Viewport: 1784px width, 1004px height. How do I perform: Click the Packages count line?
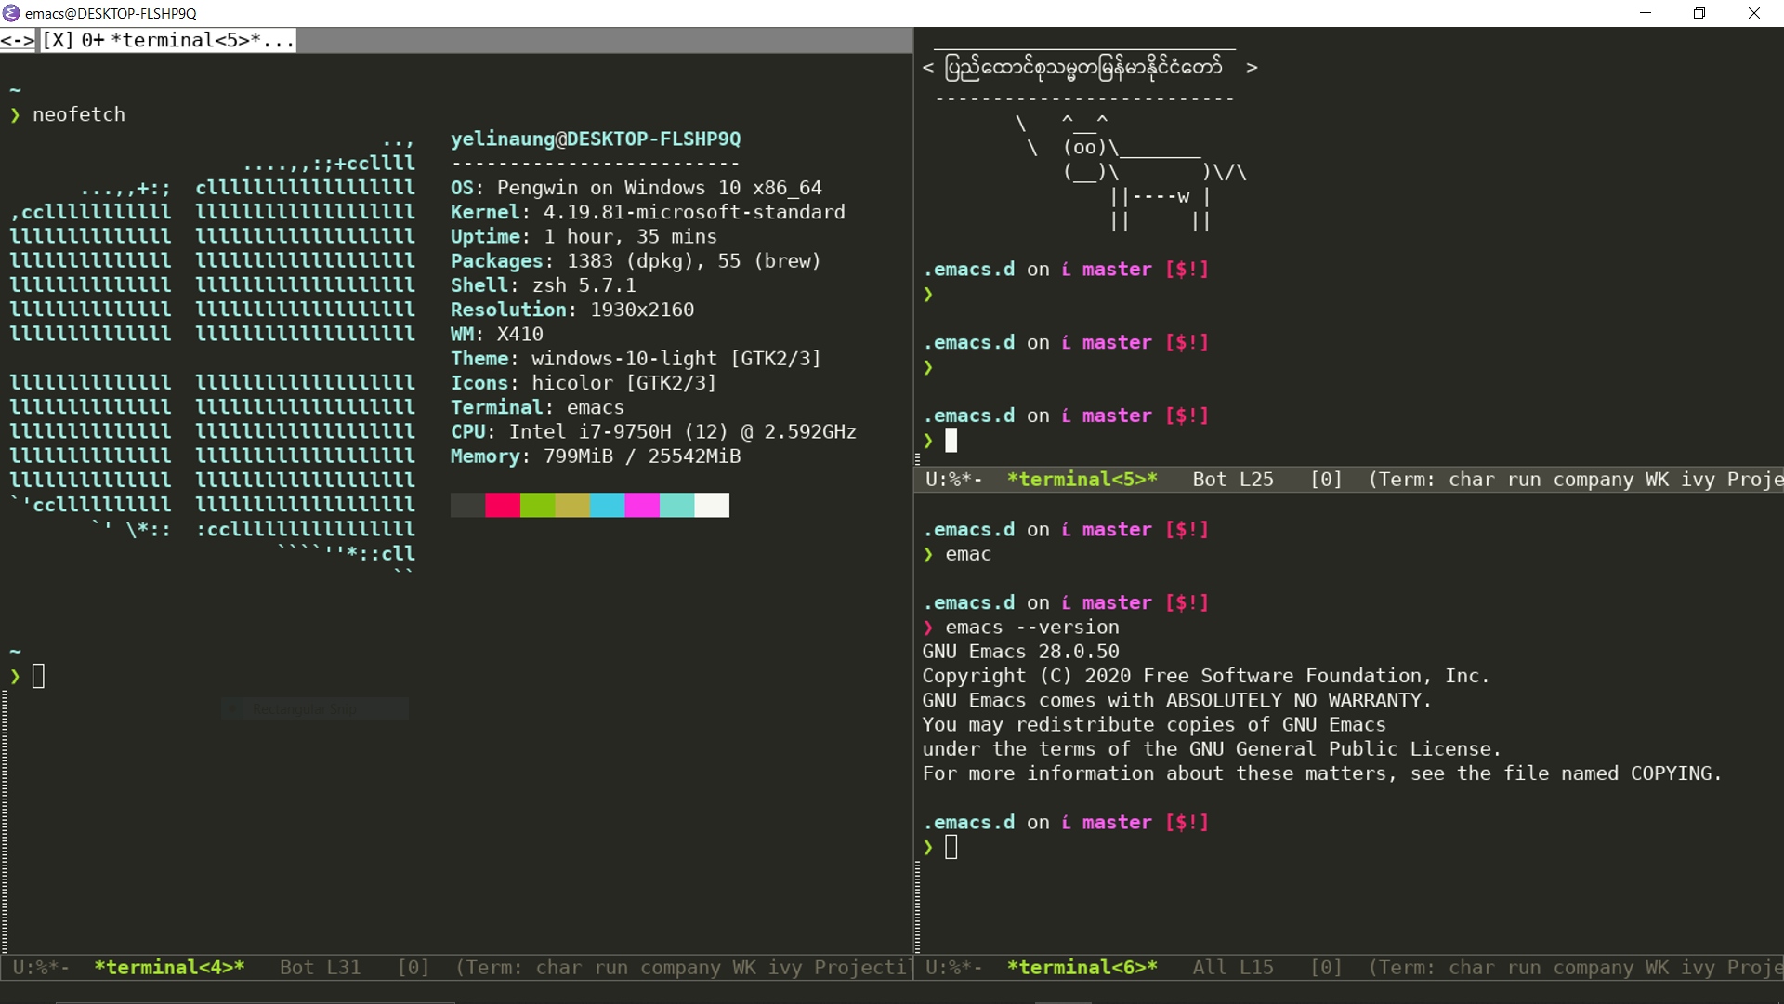pyautogui.click(x=636, y=261)
